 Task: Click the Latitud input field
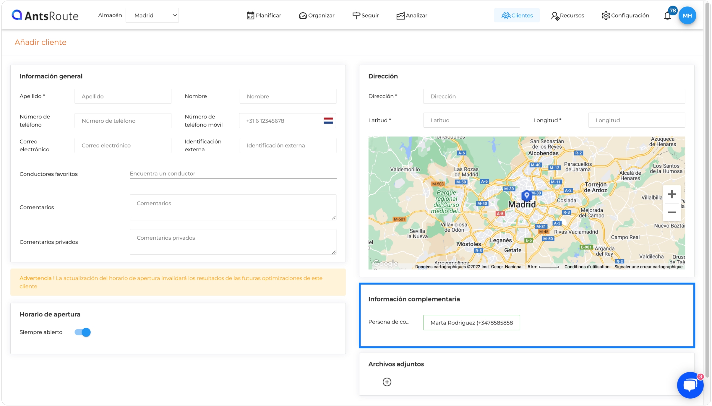tap(471, 120)
